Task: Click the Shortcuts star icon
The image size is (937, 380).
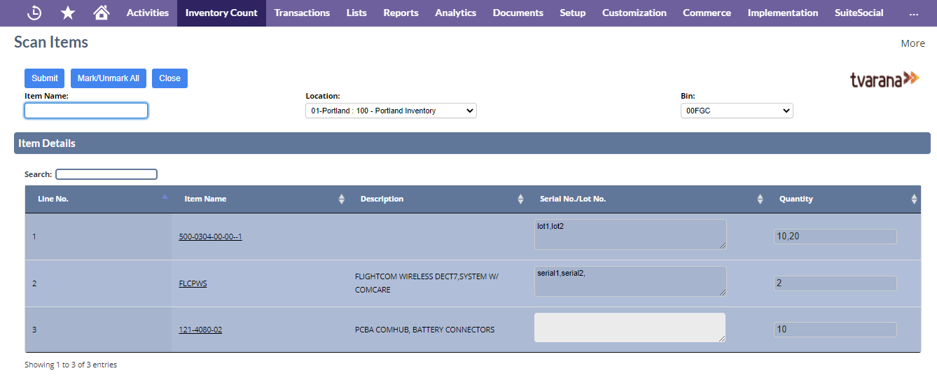Action: pos(68,13)
